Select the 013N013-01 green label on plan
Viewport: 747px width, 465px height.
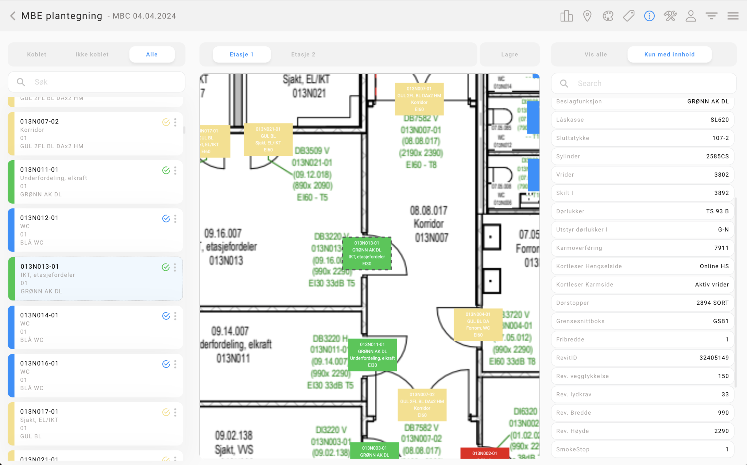point(367,253)
